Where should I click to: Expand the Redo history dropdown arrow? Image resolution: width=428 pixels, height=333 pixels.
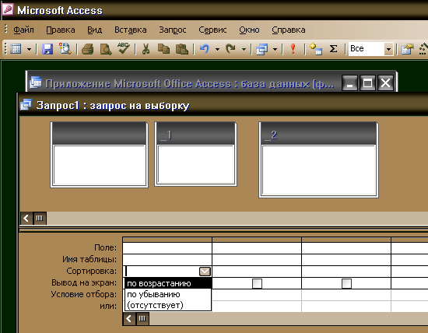[244, 49]
